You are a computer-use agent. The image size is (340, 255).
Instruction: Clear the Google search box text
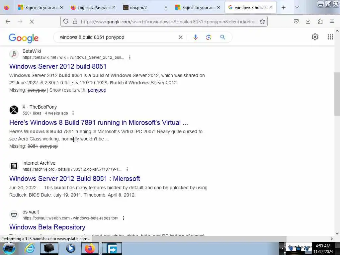tap(180, 37)
